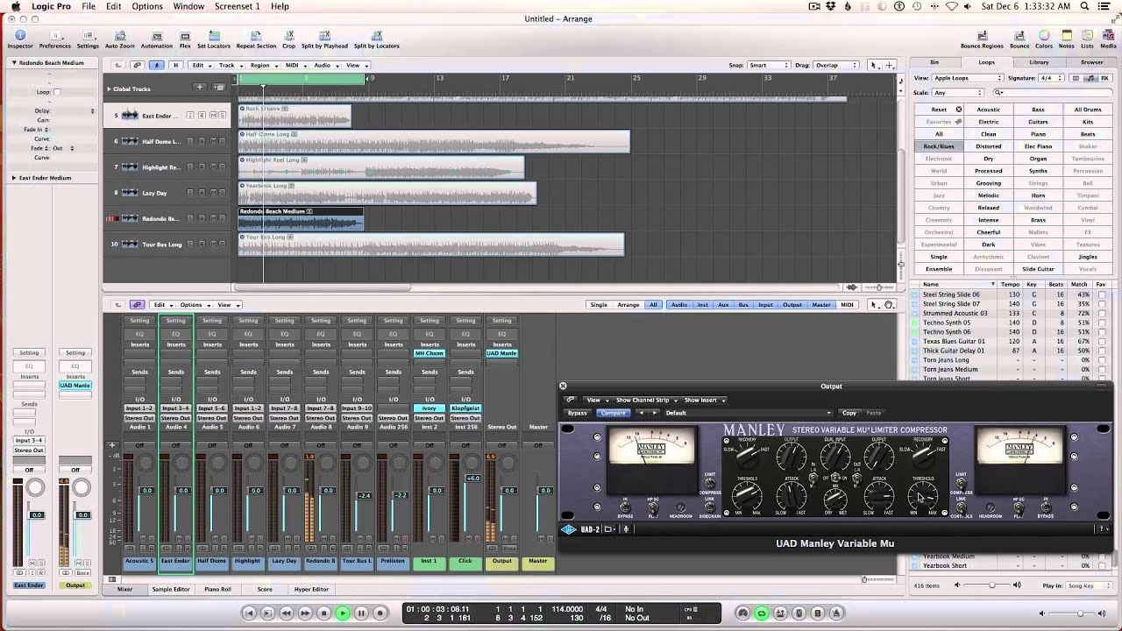
Task: Select the Redondo Beach Medium region
Action: pyautogui.click(x=301, y=219)
